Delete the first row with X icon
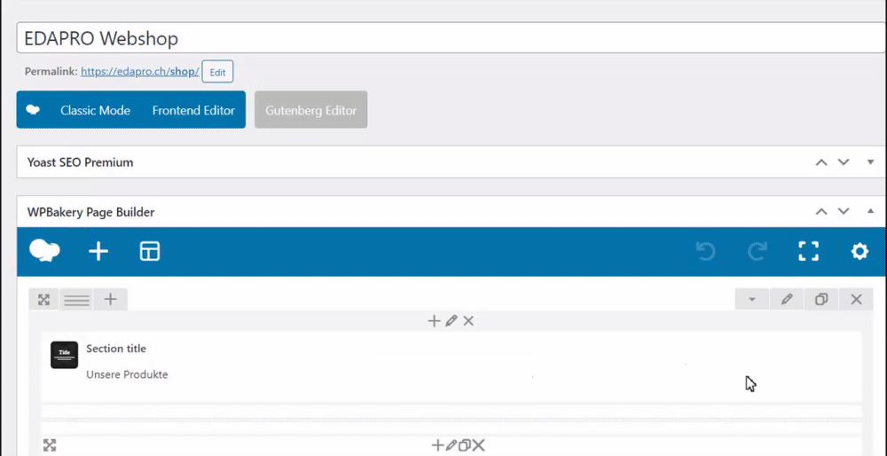Viewport: 887px width, 456px height. 857,299
